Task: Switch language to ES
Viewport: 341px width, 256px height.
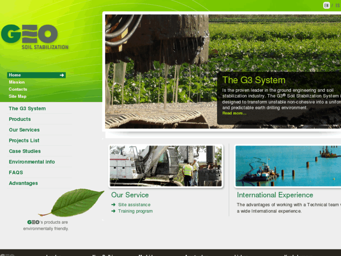Action: click(x=338, y=5)
